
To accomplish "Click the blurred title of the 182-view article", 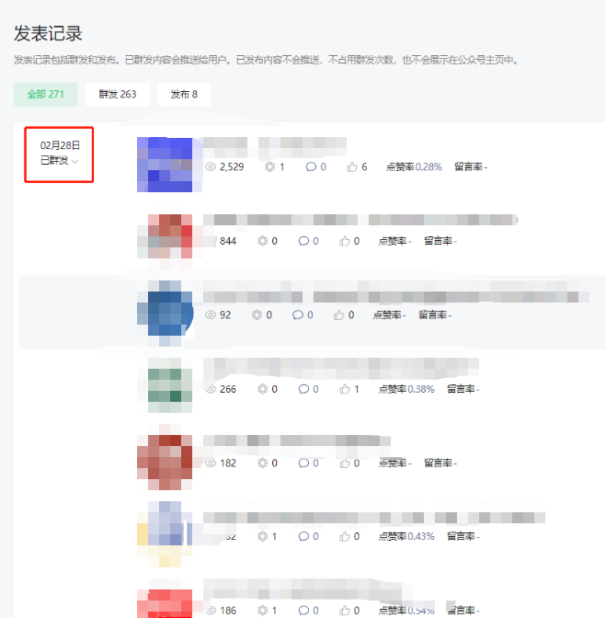I will pyautogui.click(x=297, y=441).
